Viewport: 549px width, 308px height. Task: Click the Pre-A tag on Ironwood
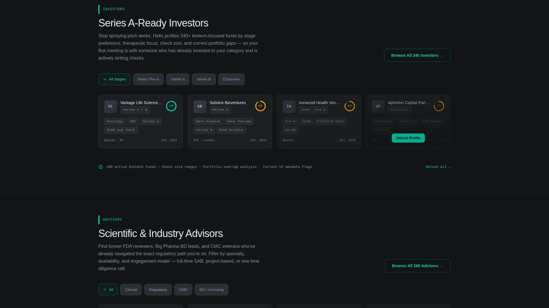(290, 121)
